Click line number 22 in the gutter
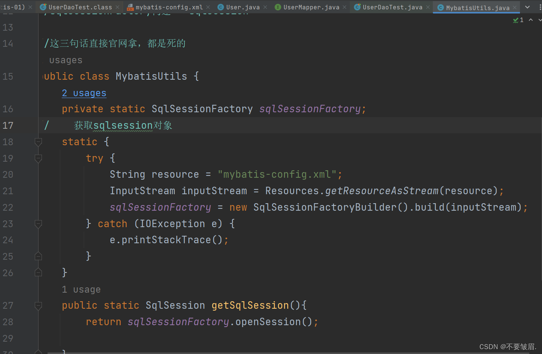 (8, 207)
